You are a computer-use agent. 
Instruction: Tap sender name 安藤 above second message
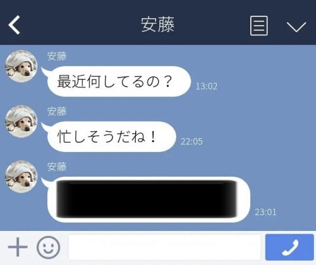coord(57,112)
